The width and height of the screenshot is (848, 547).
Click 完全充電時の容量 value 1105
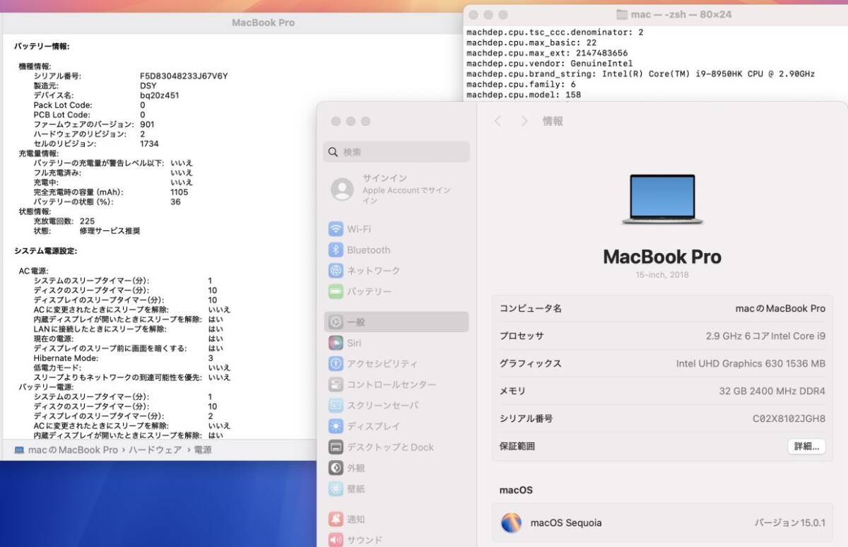point(179,192)
